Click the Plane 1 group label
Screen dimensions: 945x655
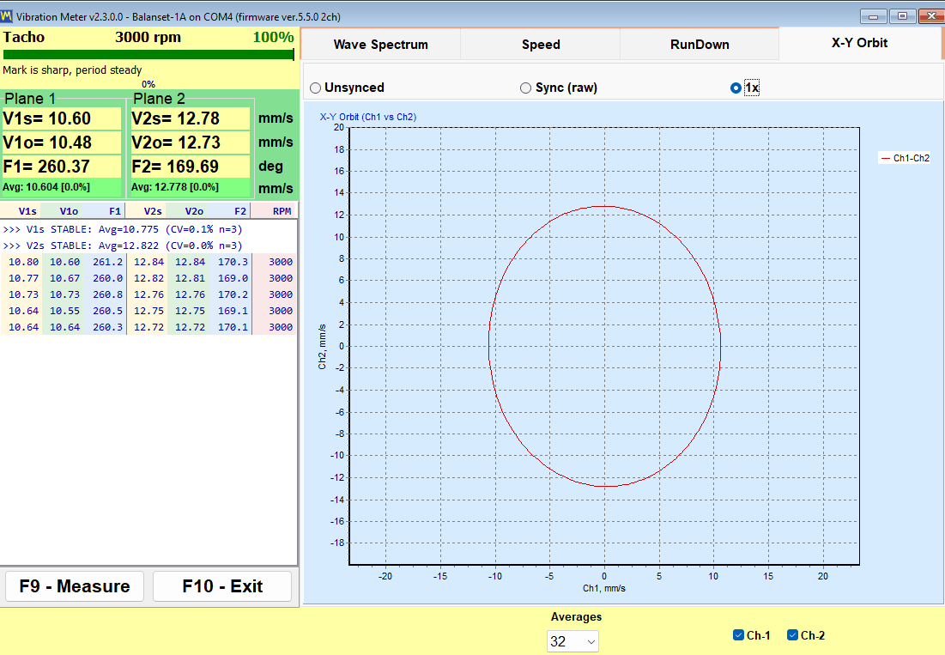point(30,98)
